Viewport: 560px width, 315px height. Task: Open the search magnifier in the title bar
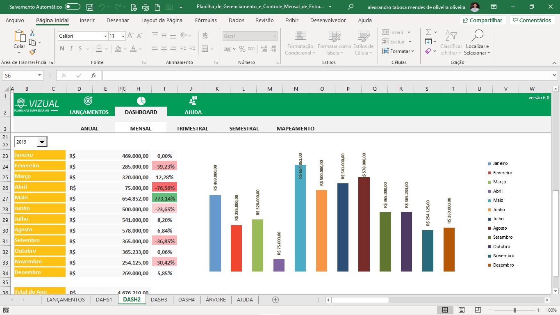(x=350, y=7)
